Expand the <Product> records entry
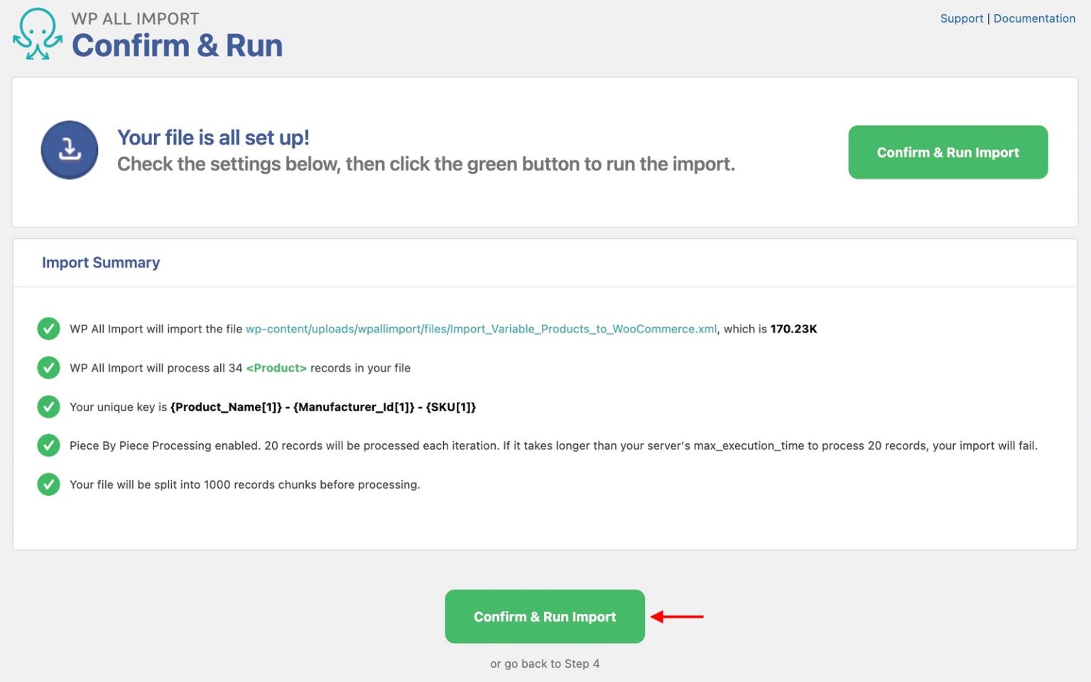Image resolution: width=1091 pixels, height=682 pixels. coord(276,368)
